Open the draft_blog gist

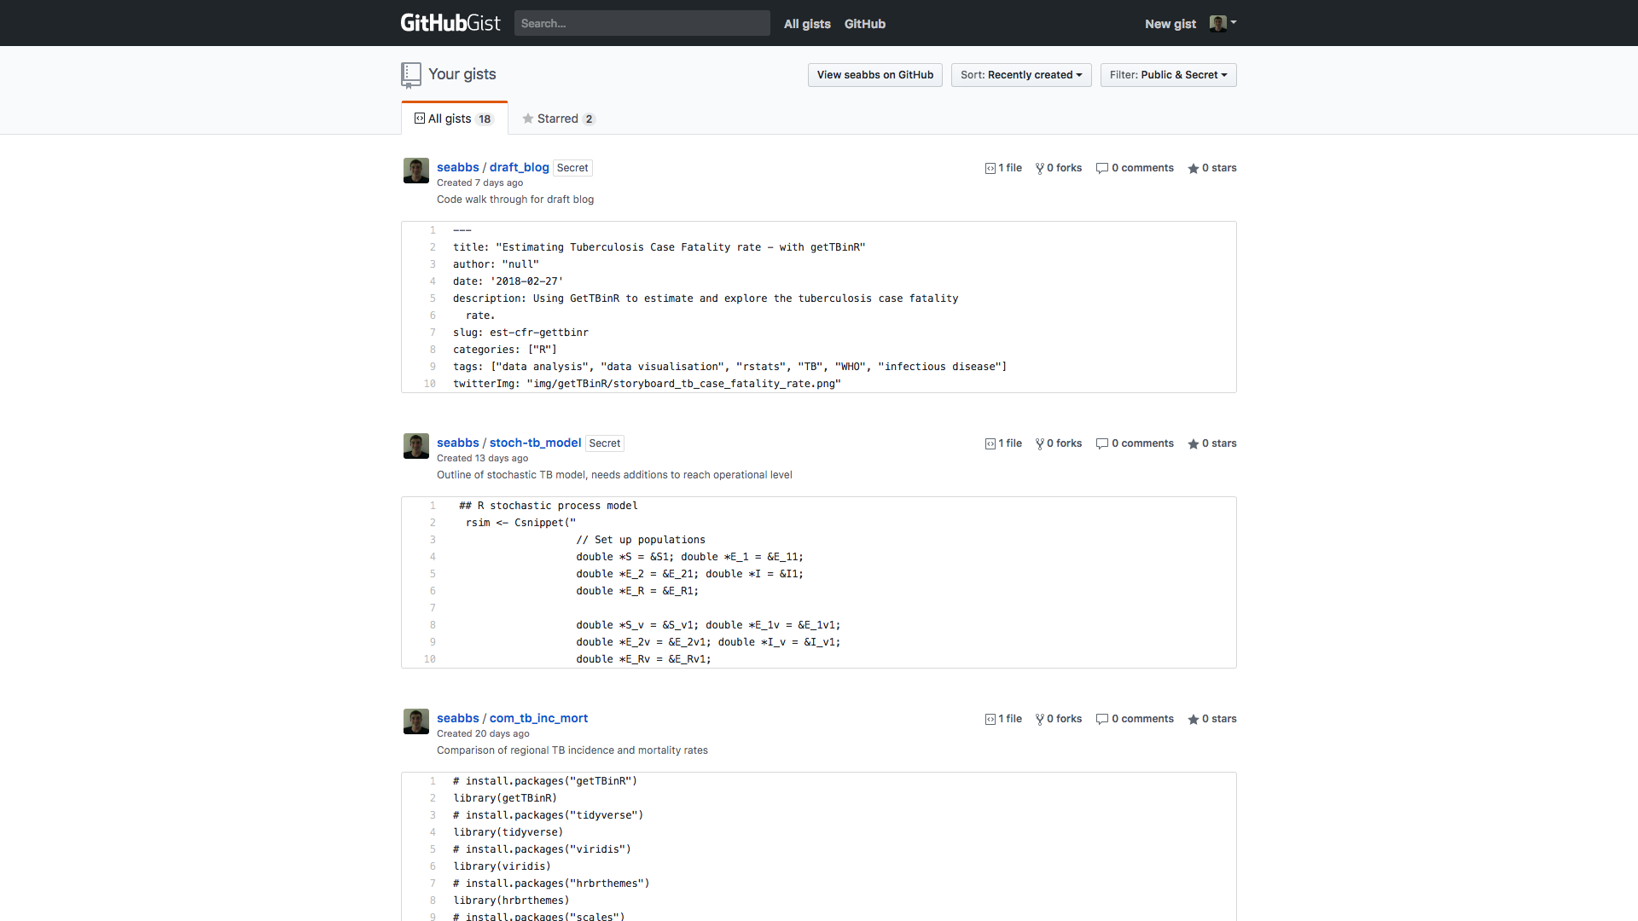519,167
